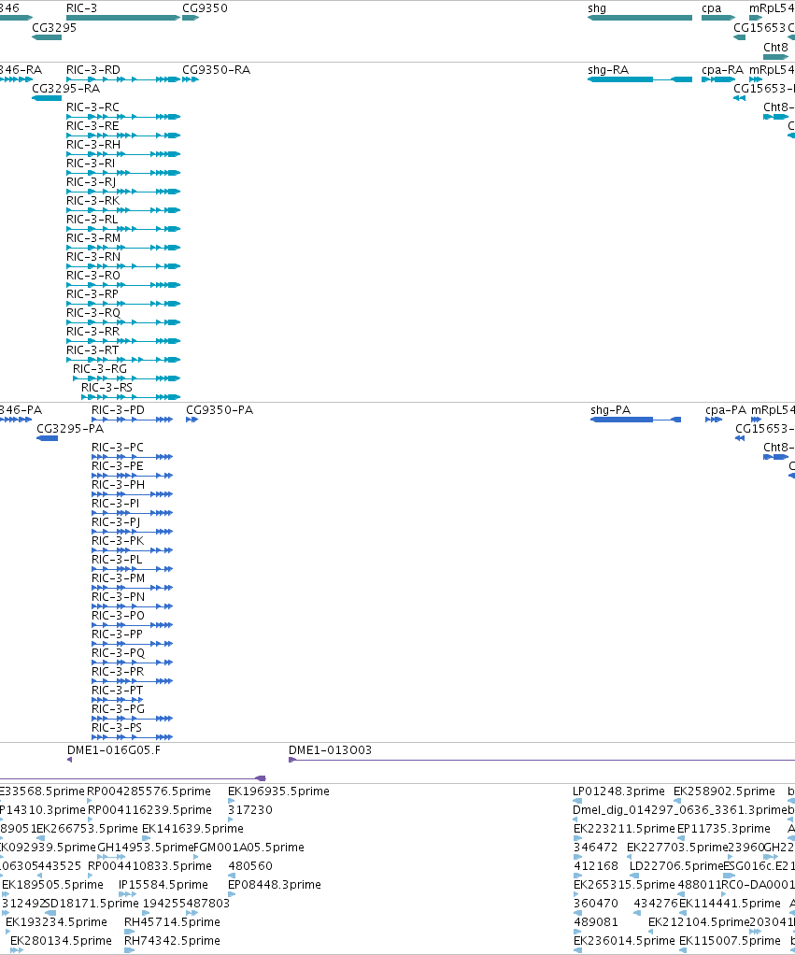The height and width of the screenshot is (955, 795).
Task: Click protein RIC-3-PS label
Action: click(x=117, y=727)
